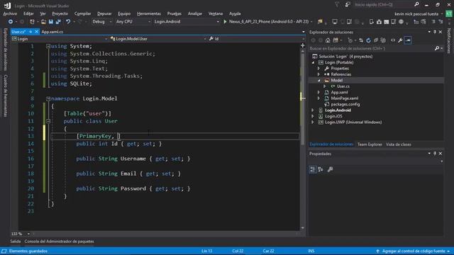Click the Sync with Active Document icon
Screen dimensions: 454x255
point(361,40)
